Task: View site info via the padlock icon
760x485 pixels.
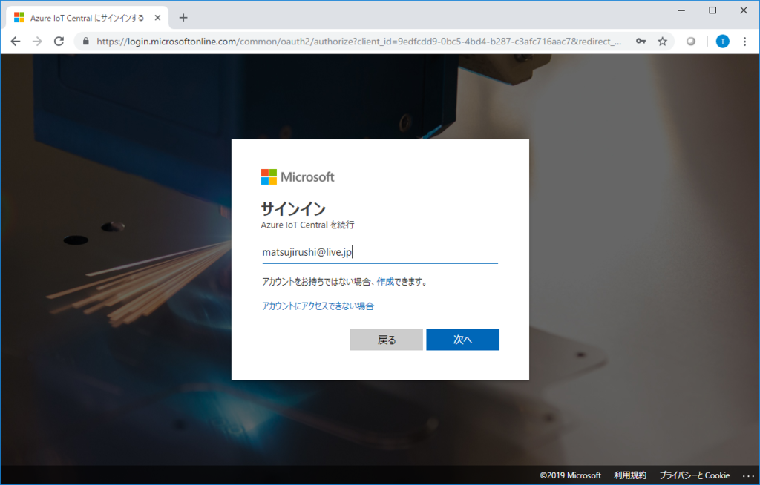Action: click(x=86, y=42)
